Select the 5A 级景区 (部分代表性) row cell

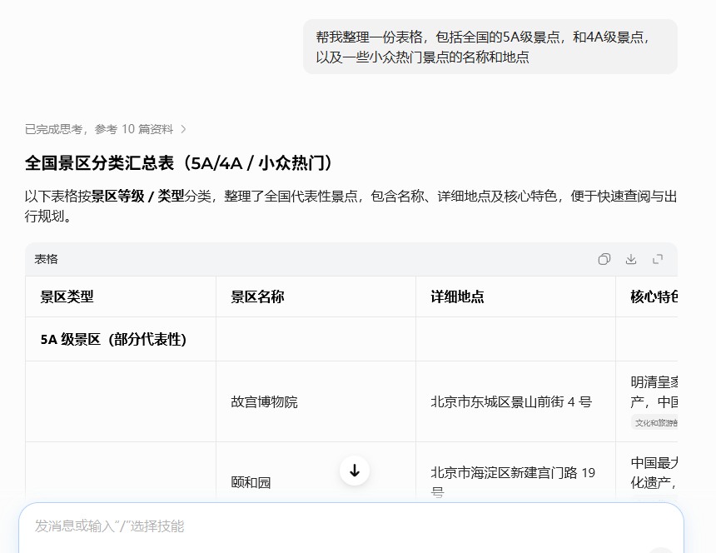(x=121, y=339)
